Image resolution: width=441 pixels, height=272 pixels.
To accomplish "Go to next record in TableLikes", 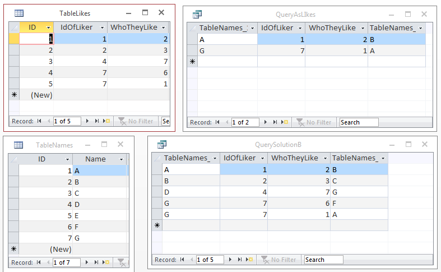I will 87,121.
